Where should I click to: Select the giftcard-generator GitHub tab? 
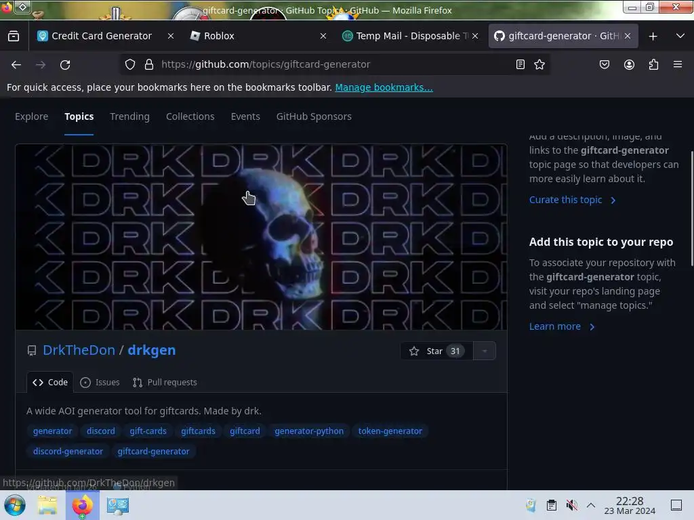tap(563, 37)
